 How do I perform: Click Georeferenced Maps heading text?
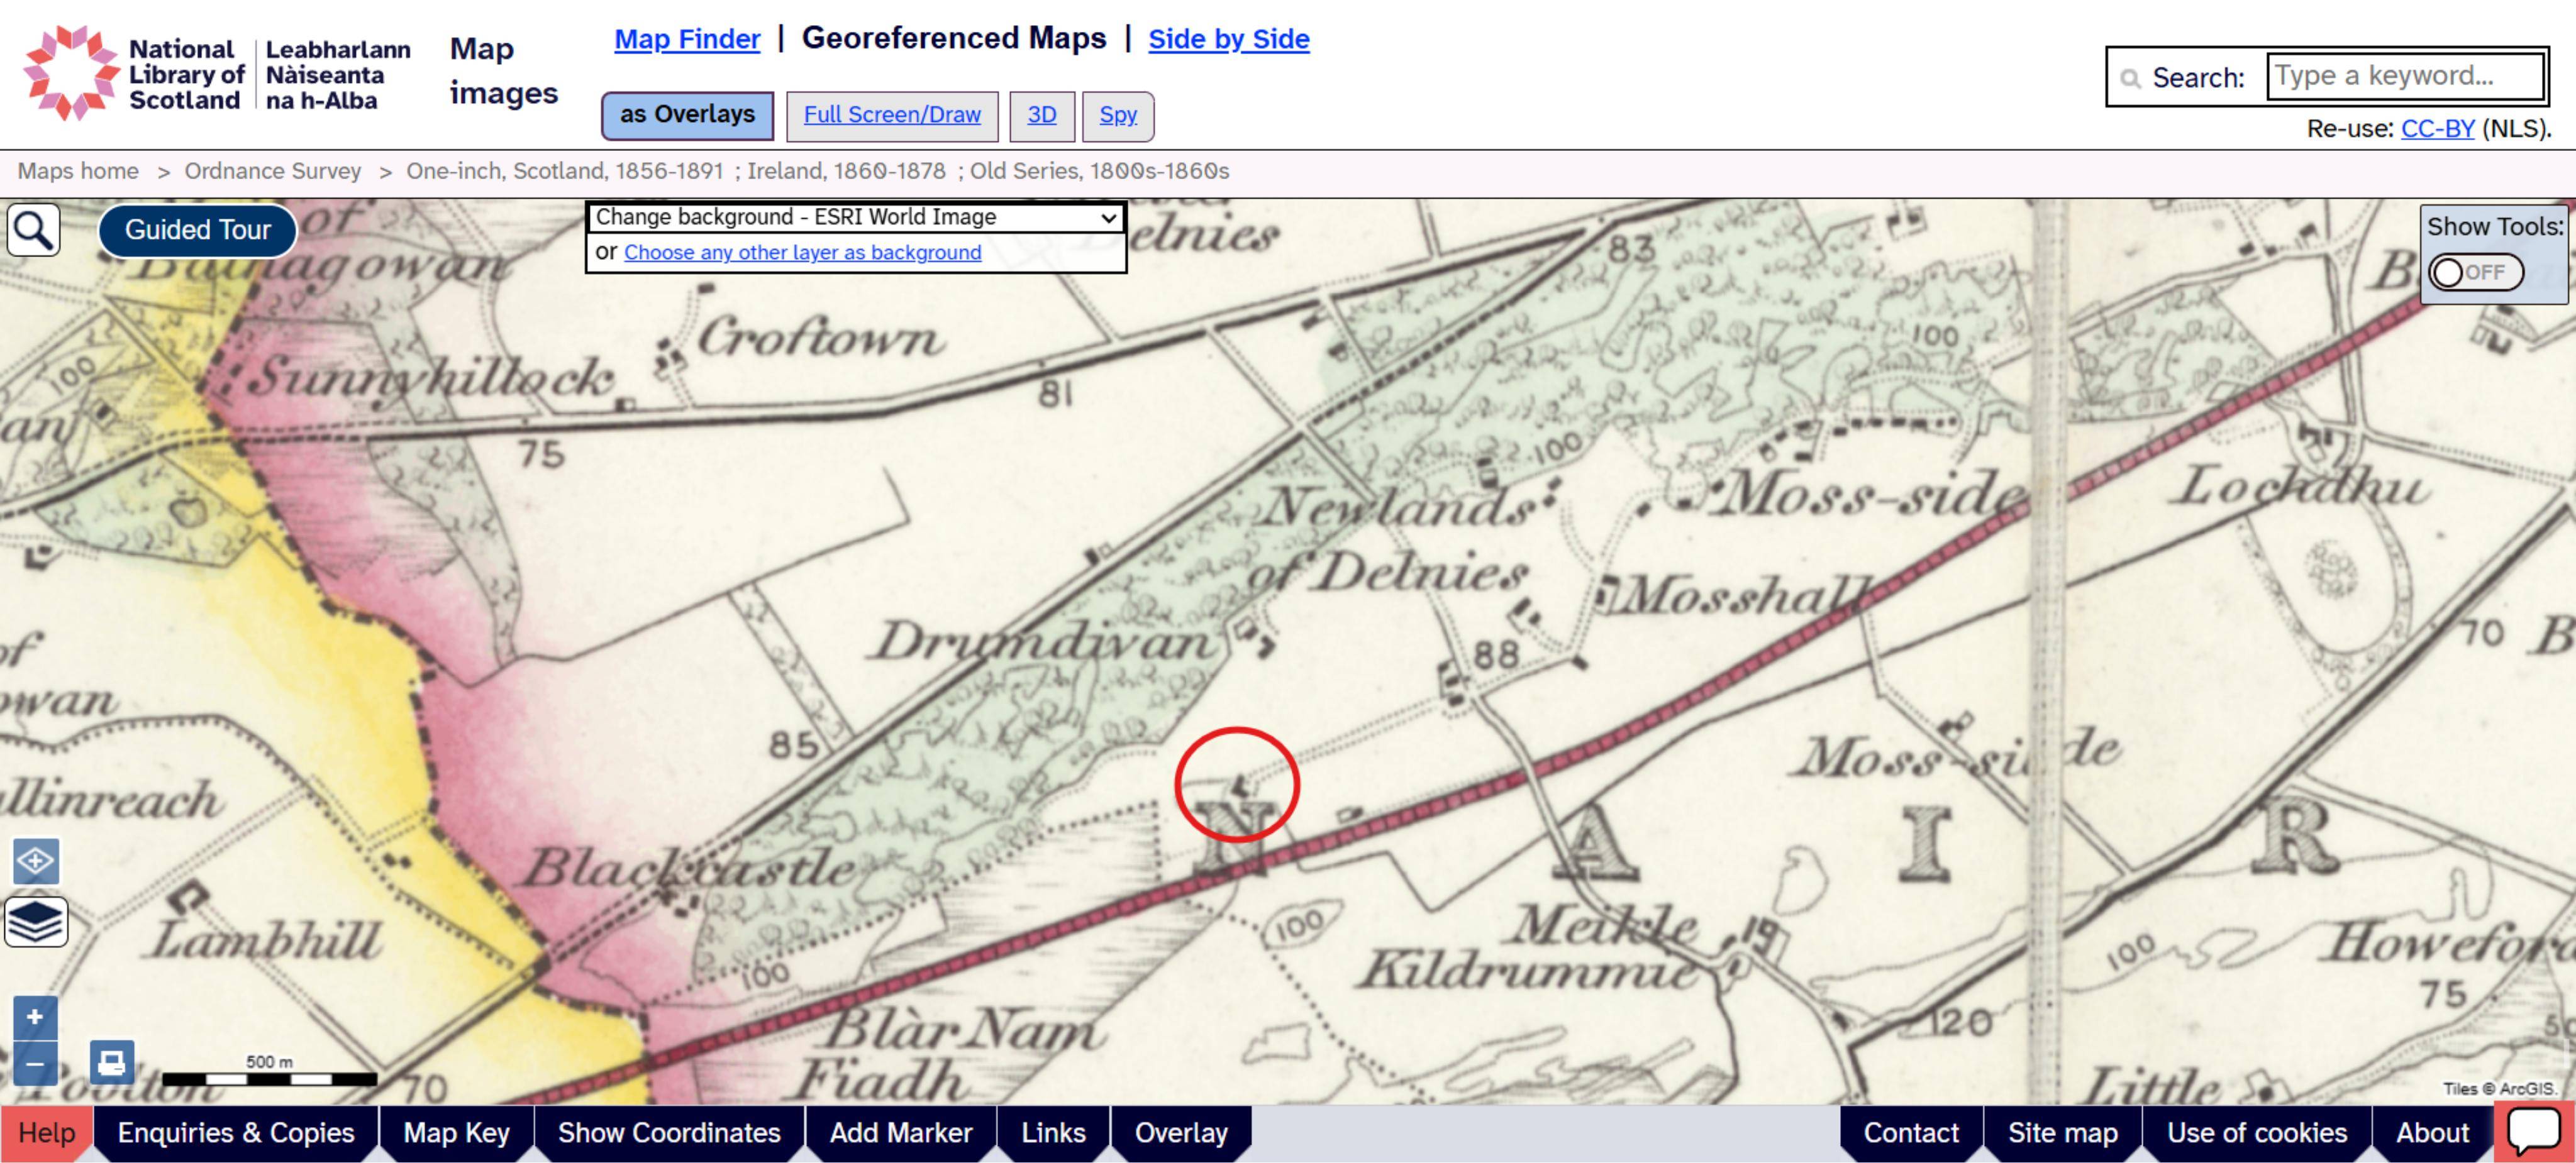953,38
